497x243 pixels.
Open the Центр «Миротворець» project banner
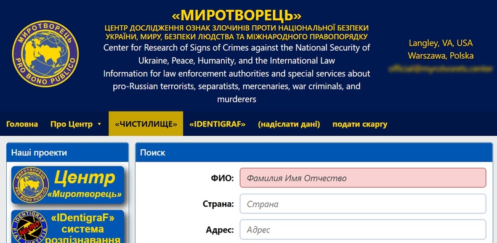[68, 185]
